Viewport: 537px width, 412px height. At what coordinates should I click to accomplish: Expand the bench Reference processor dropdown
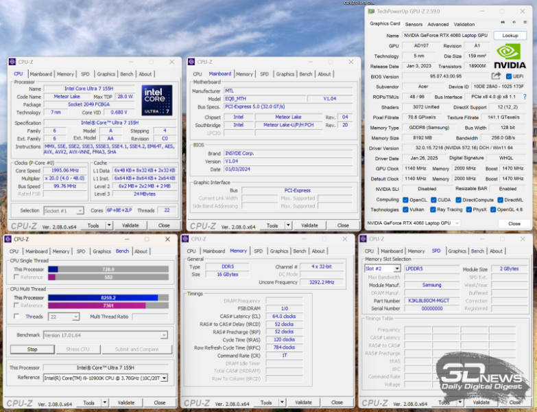[164, 378]
